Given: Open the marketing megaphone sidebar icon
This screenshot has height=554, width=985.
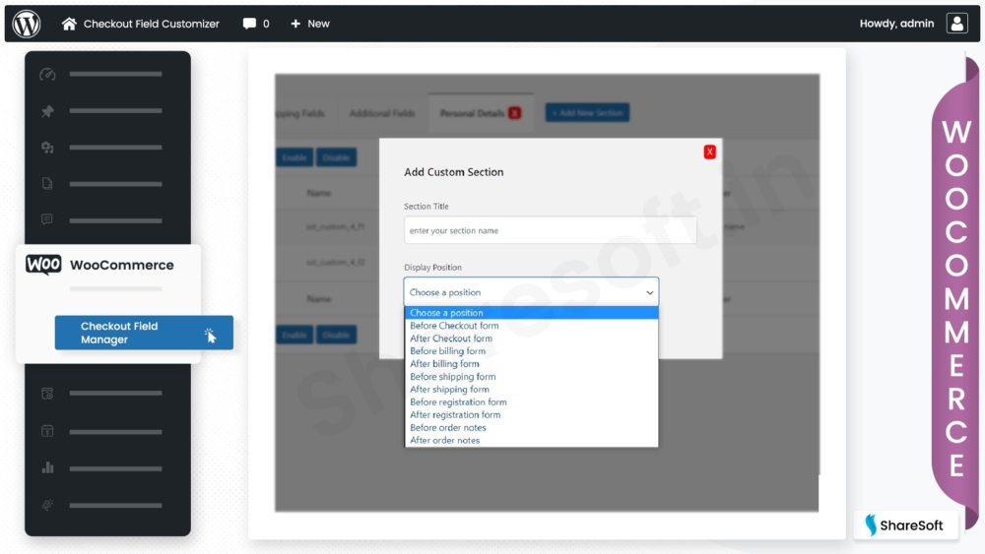Looking at the screenshot, I should coord(47,505).
